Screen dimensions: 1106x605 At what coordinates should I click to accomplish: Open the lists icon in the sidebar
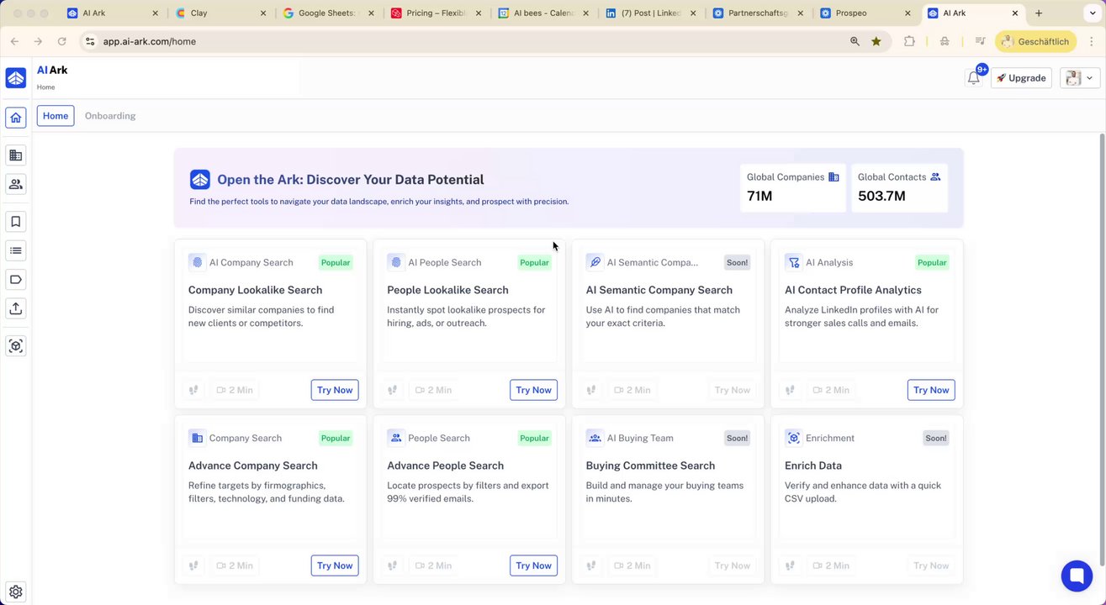pyautogui.click(x=15, y=250)
